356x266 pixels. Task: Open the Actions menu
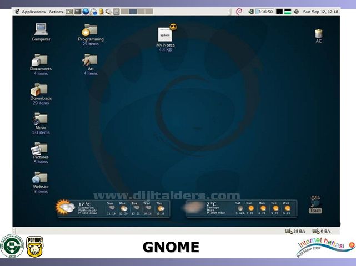[56, 12]
